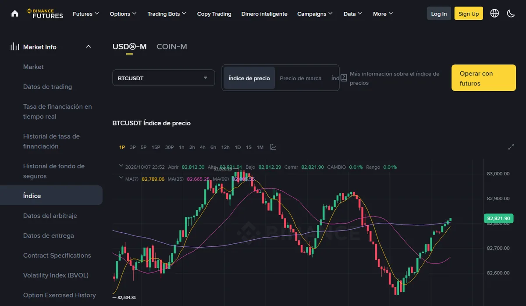Open the Binance Futures logo

(45, 13)
